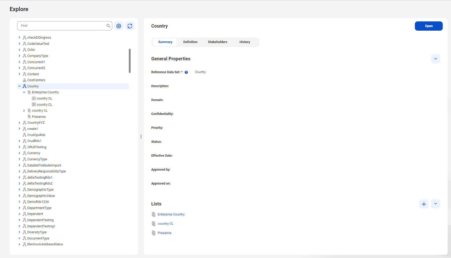Select the DemographicType tree item
The height and width of the screenshot is (258, 451).
point(41,190)
